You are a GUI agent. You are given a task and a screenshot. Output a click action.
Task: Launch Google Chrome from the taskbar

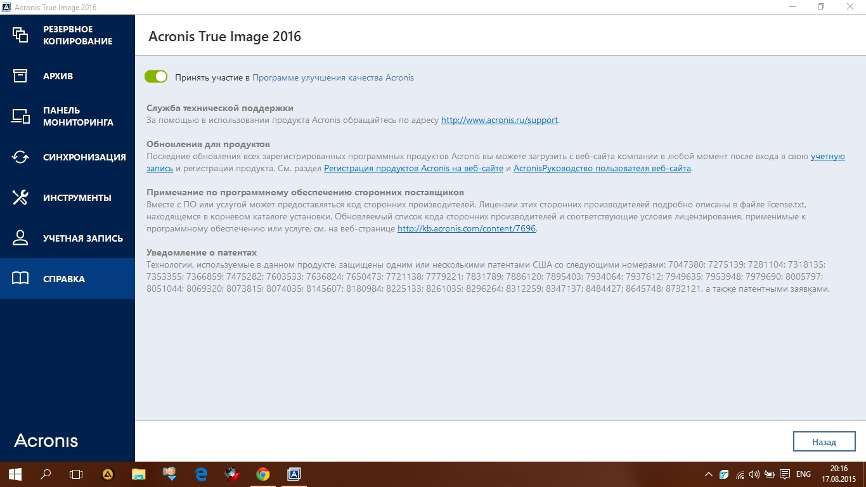262,474
